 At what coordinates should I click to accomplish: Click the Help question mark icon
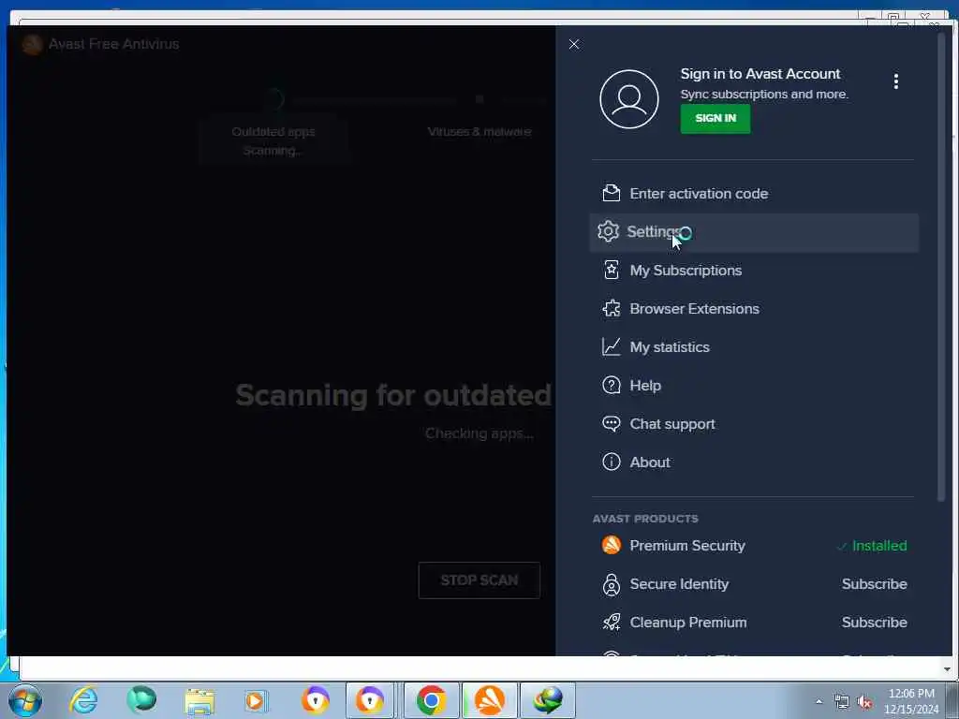coord(611,385)
